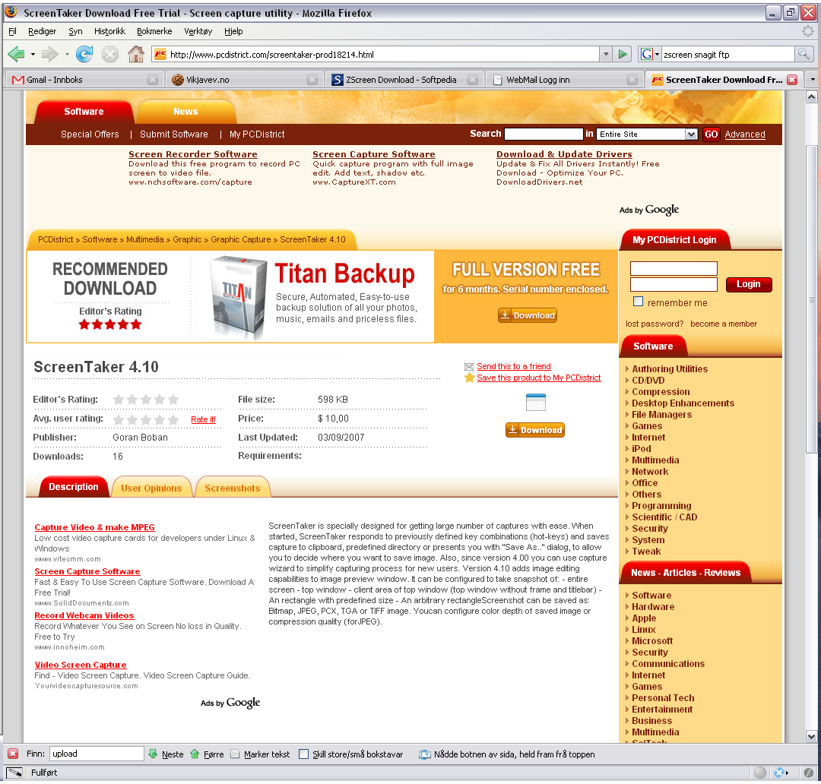
Task: Click the 'Rate it!' link
Action: (x=203, y=419)
